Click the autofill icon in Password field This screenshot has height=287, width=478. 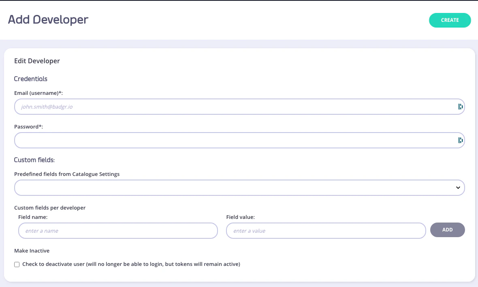pos(461,140)
